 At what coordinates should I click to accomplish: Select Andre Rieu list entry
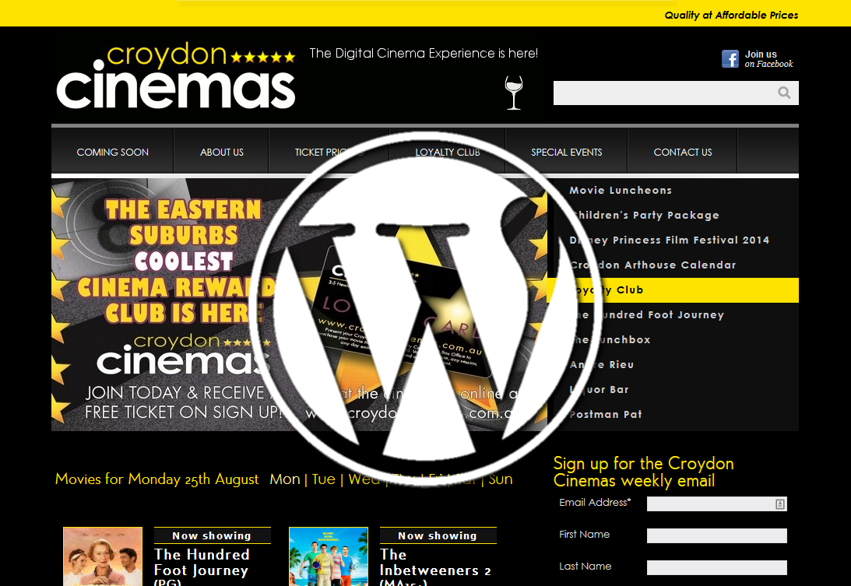click(673, 365)
